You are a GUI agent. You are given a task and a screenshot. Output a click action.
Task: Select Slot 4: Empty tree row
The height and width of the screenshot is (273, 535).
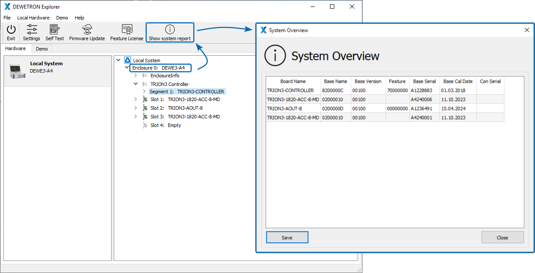(166, 125)
